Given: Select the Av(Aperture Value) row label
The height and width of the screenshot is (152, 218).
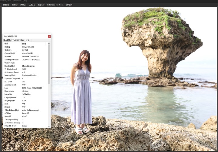Looking at the screenshot, I should (x=12, y=72).
